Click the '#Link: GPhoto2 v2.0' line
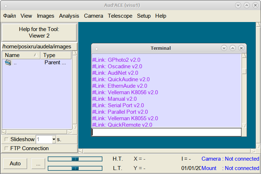 [116, 60]
